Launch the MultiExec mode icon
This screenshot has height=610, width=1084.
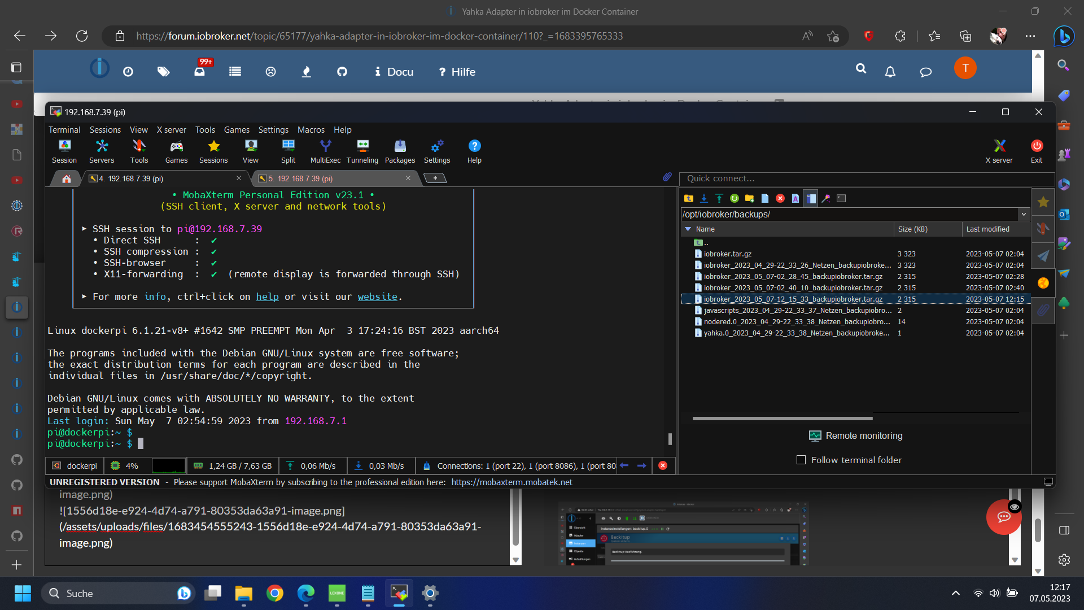(x=325, y=151)
